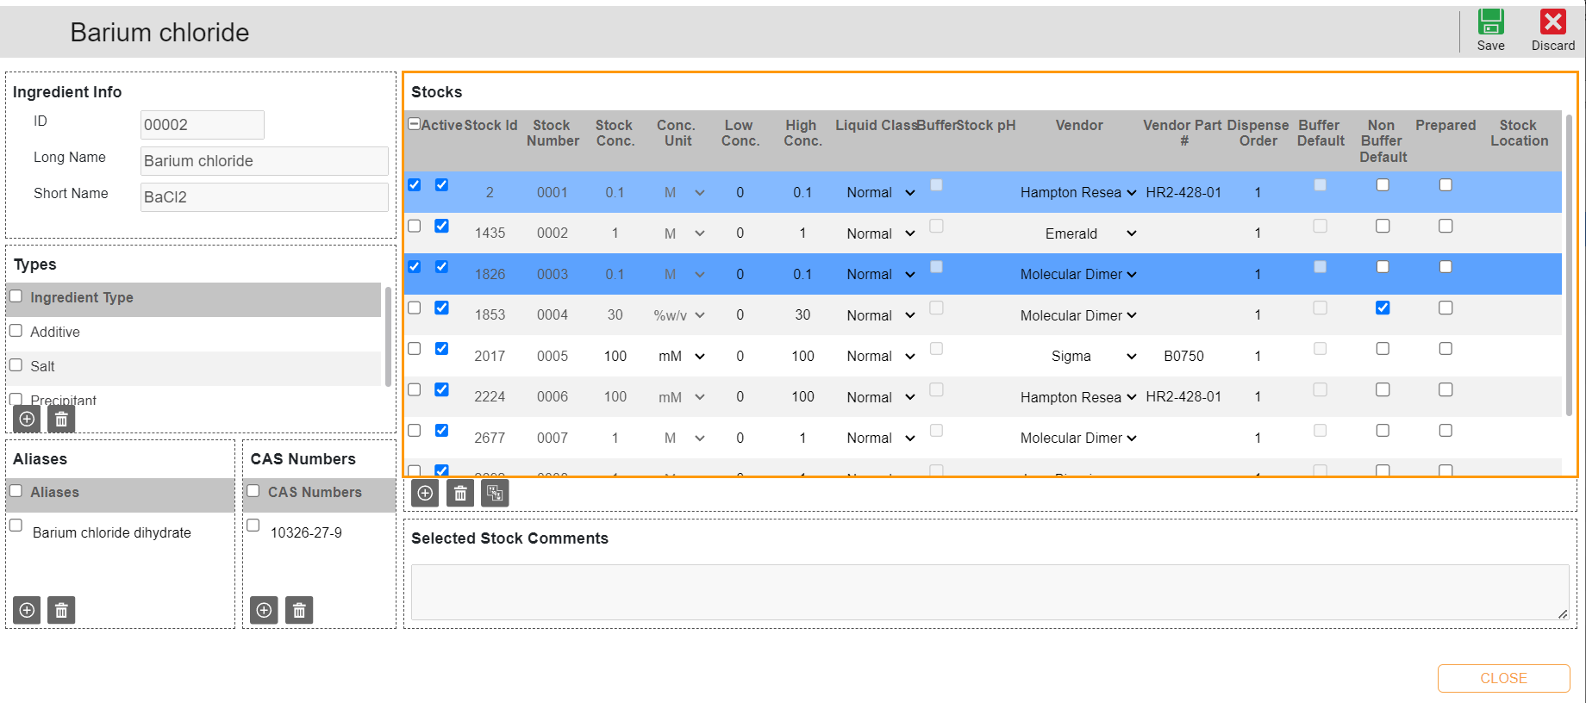
Task: Add a new ingredient type
Action: tap(27, 419)
